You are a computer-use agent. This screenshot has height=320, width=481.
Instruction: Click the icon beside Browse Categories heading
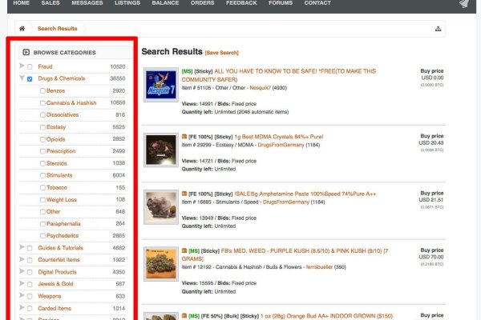coord(26,53)
